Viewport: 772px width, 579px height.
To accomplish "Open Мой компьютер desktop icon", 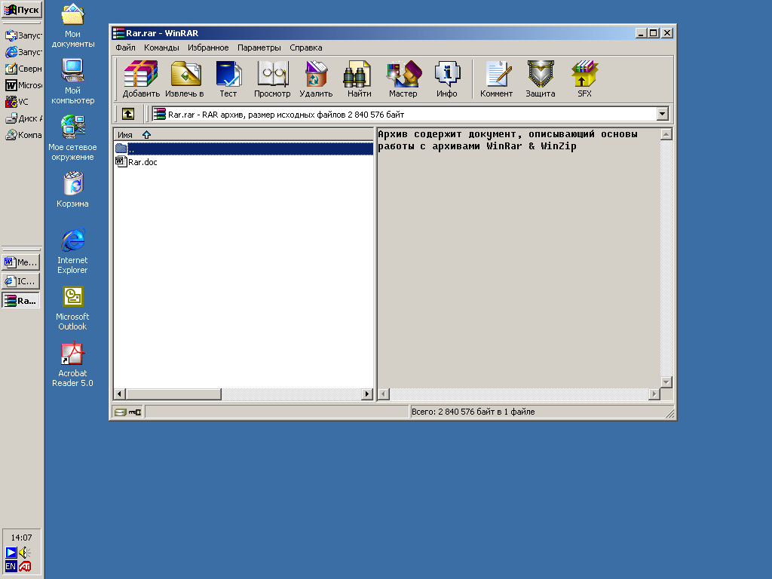I will 72,81.
